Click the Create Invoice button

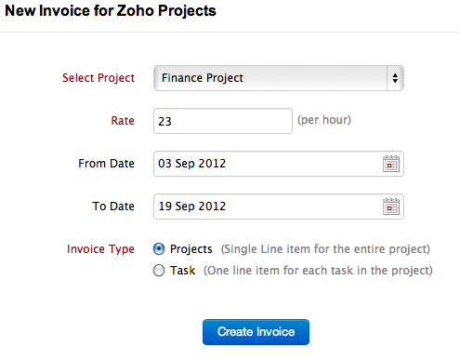tap(256, 332)
